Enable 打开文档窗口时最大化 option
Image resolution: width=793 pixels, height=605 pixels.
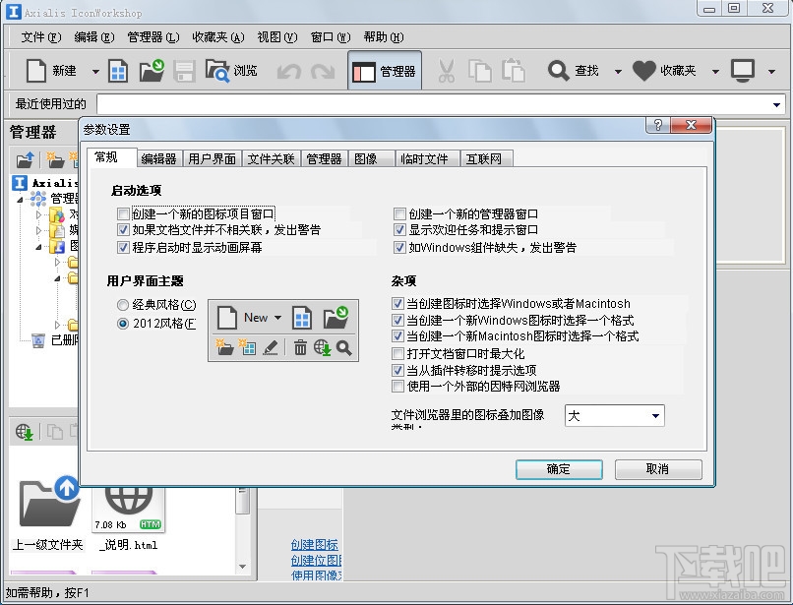(x=398, y=353)
